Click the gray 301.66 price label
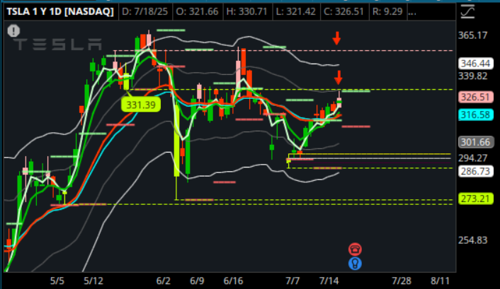The image size is (500, 289). tap(475, 142)
